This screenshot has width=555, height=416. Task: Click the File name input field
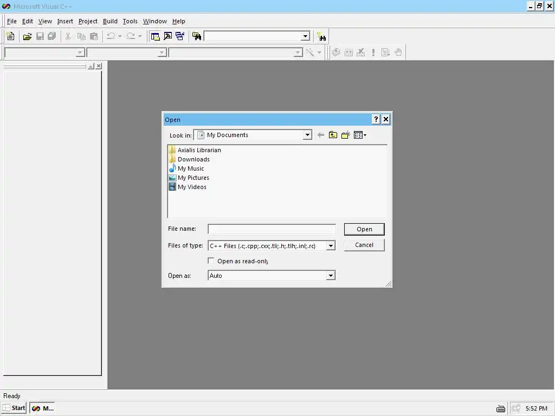[272, 229]
